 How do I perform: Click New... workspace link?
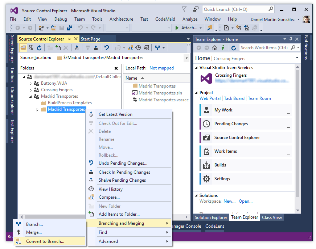229,201
